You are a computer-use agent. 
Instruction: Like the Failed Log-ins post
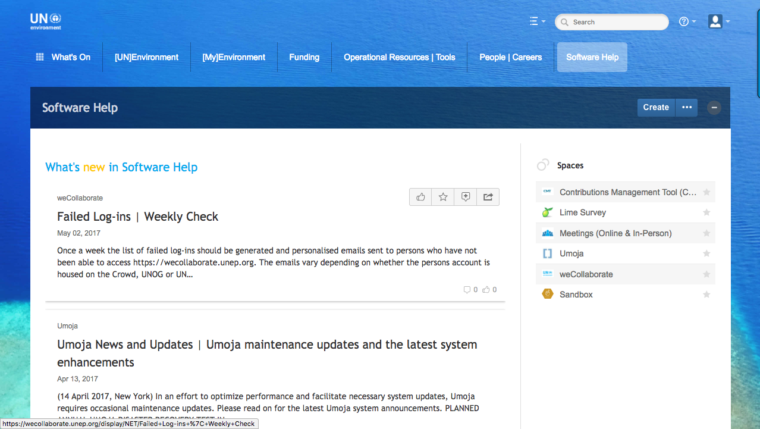click(420, 197)
